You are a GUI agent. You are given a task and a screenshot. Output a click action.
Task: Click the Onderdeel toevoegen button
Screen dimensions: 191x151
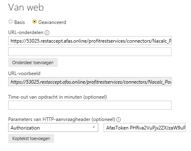(33, 63)
